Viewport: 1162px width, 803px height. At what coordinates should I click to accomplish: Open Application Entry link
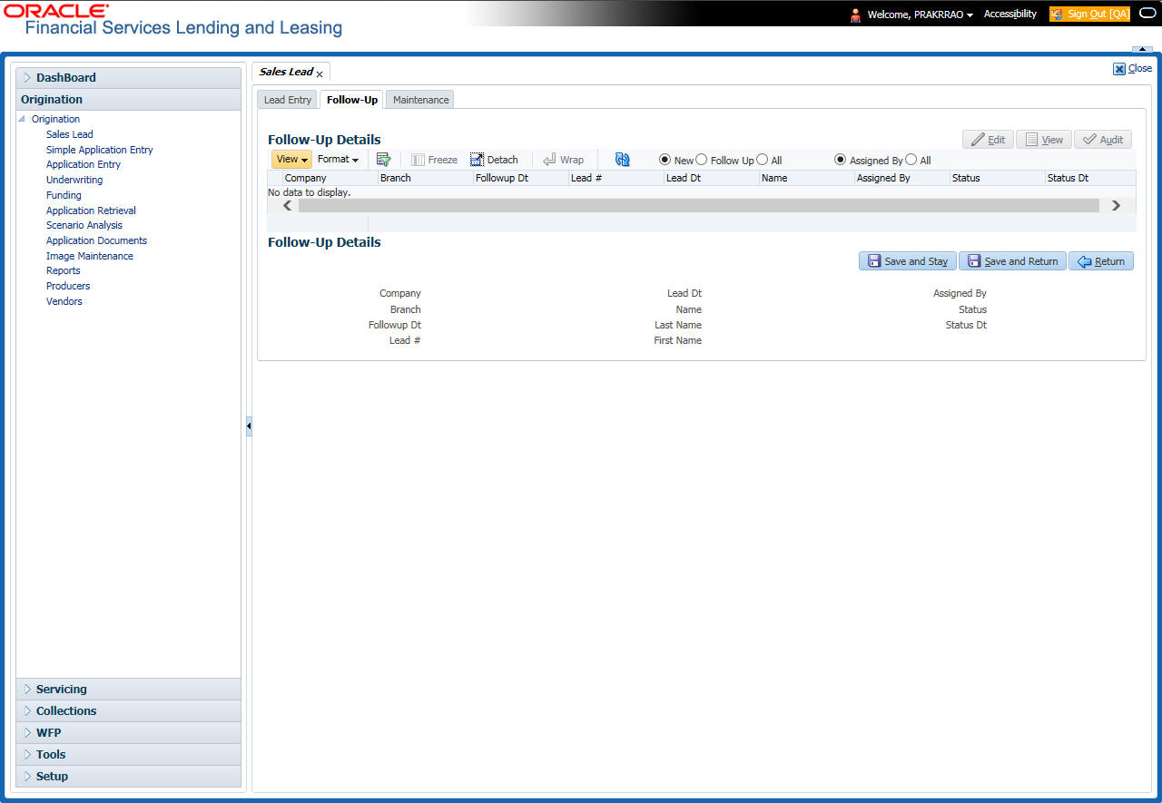pos(84,164)
